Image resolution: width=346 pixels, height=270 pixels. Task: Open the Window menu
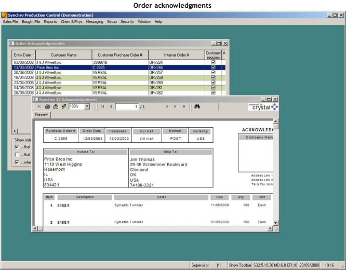(x=144, y=22)
